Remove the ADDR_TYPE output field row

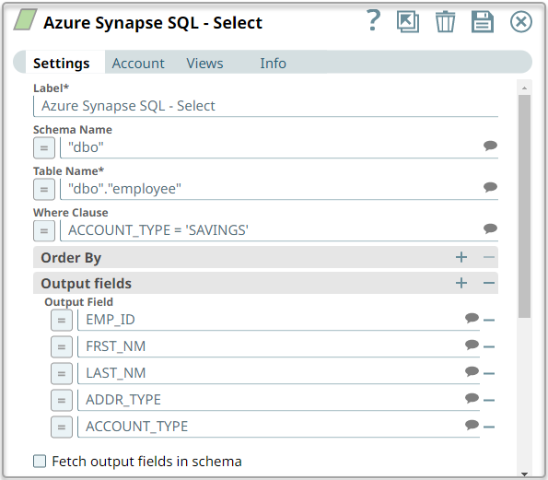coord(489,400)
